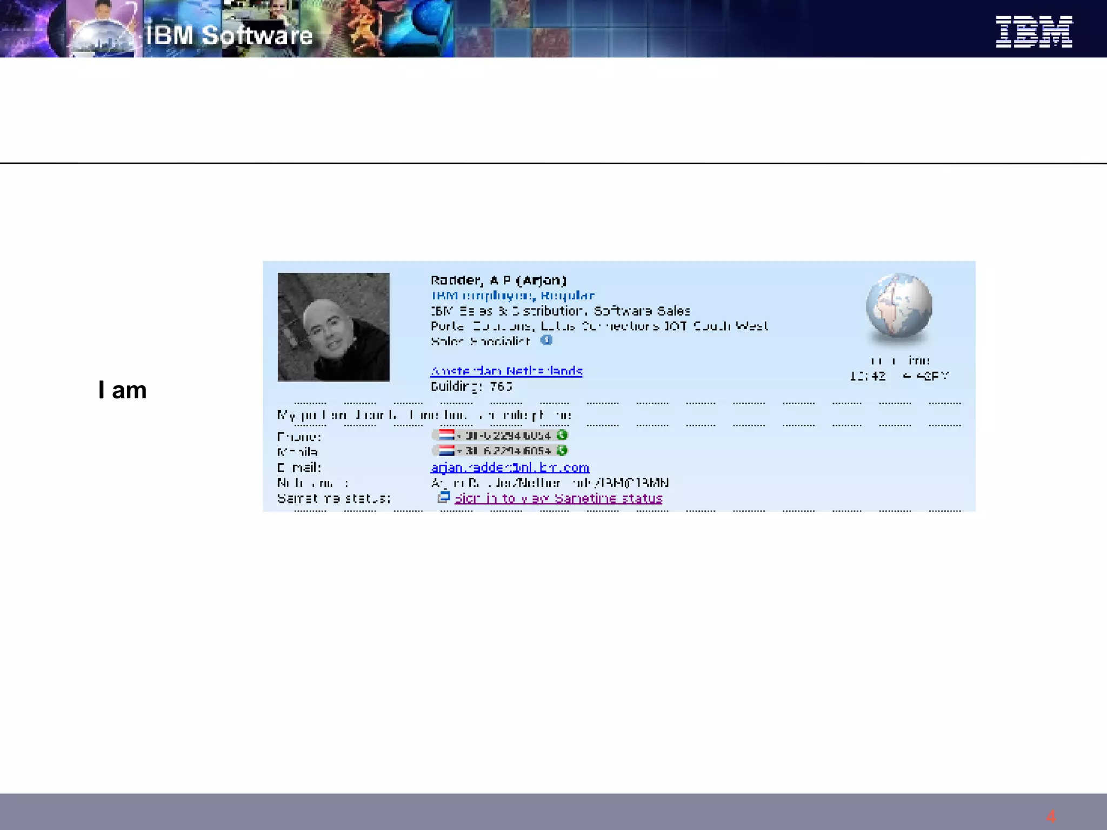Click the profile photo thumbnail

pyautogui.click(x=334, y=327)
